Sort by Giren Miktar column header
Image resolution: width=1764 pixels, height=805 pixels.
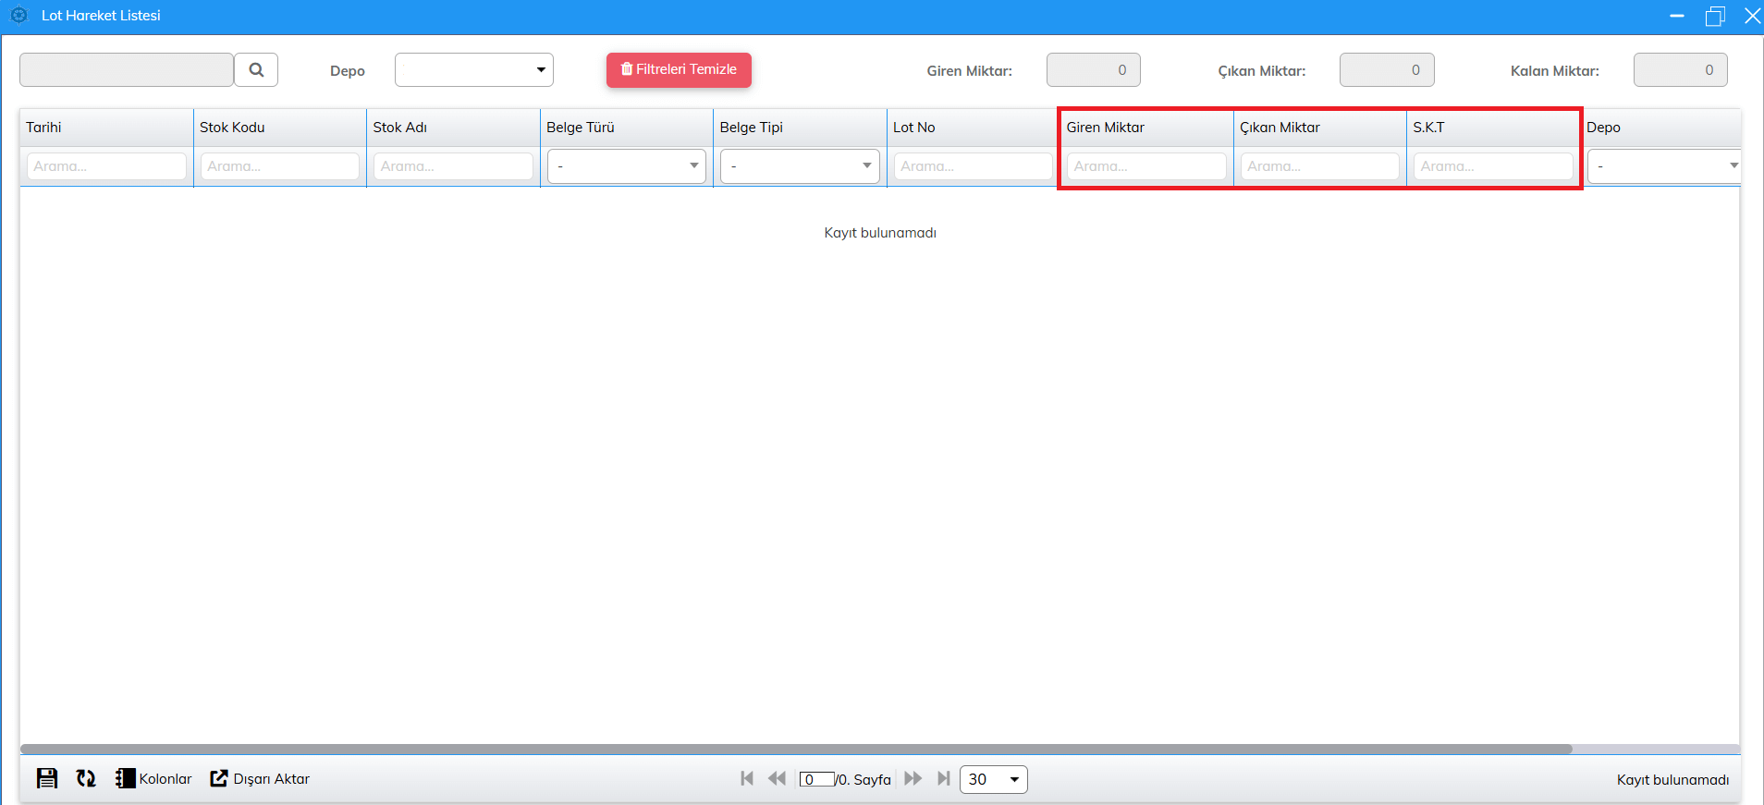[x=1146, y=128]
